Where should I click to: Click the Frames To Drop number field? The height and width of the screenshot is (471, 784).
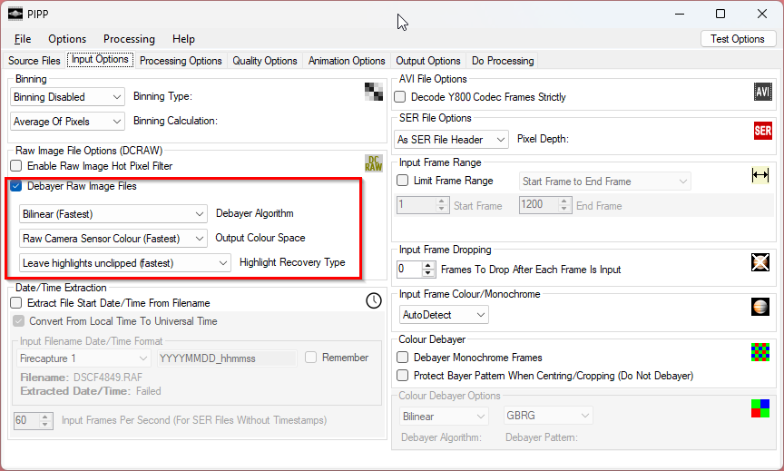[x=409, y=269]
